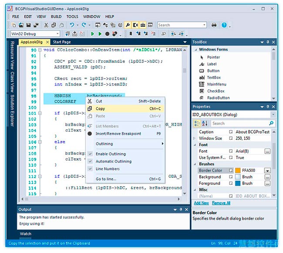Collapse the Windows Forms ToolBox group
Viewport: 283px width, 253px height.
coord(195,49)
